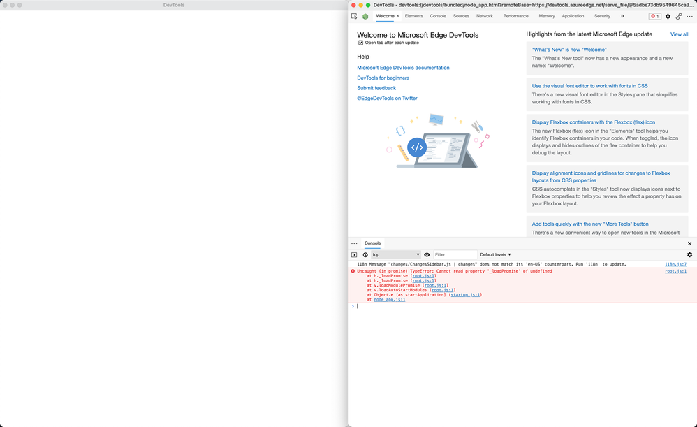697x427 pixels.
Task: Open Display Flexbox containers article link
Action: [x=594, y=122]
